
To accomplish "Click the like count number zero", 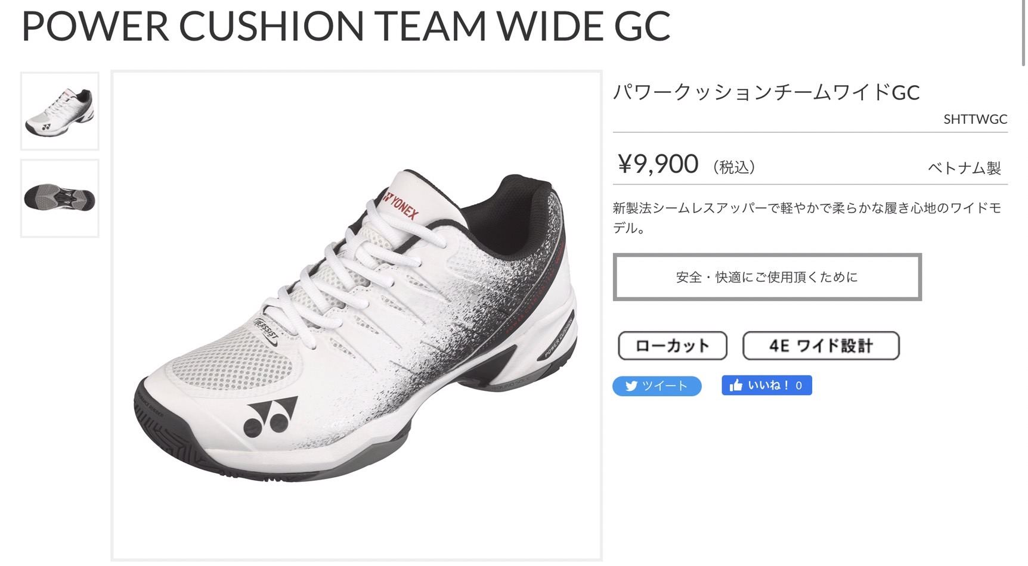I will pos(799,386).
